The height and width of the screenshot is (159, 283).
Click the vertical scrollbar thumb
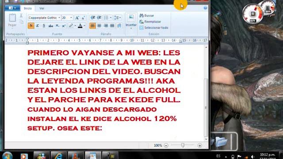pyautogui.click(x=206, y=108)
